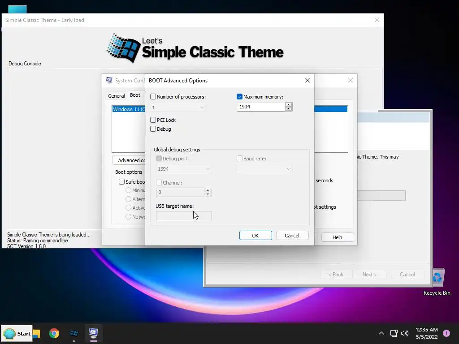The image size is (459, 344).
Task: Open File Explorer from the taskbar
Action: tap(37, 333)
